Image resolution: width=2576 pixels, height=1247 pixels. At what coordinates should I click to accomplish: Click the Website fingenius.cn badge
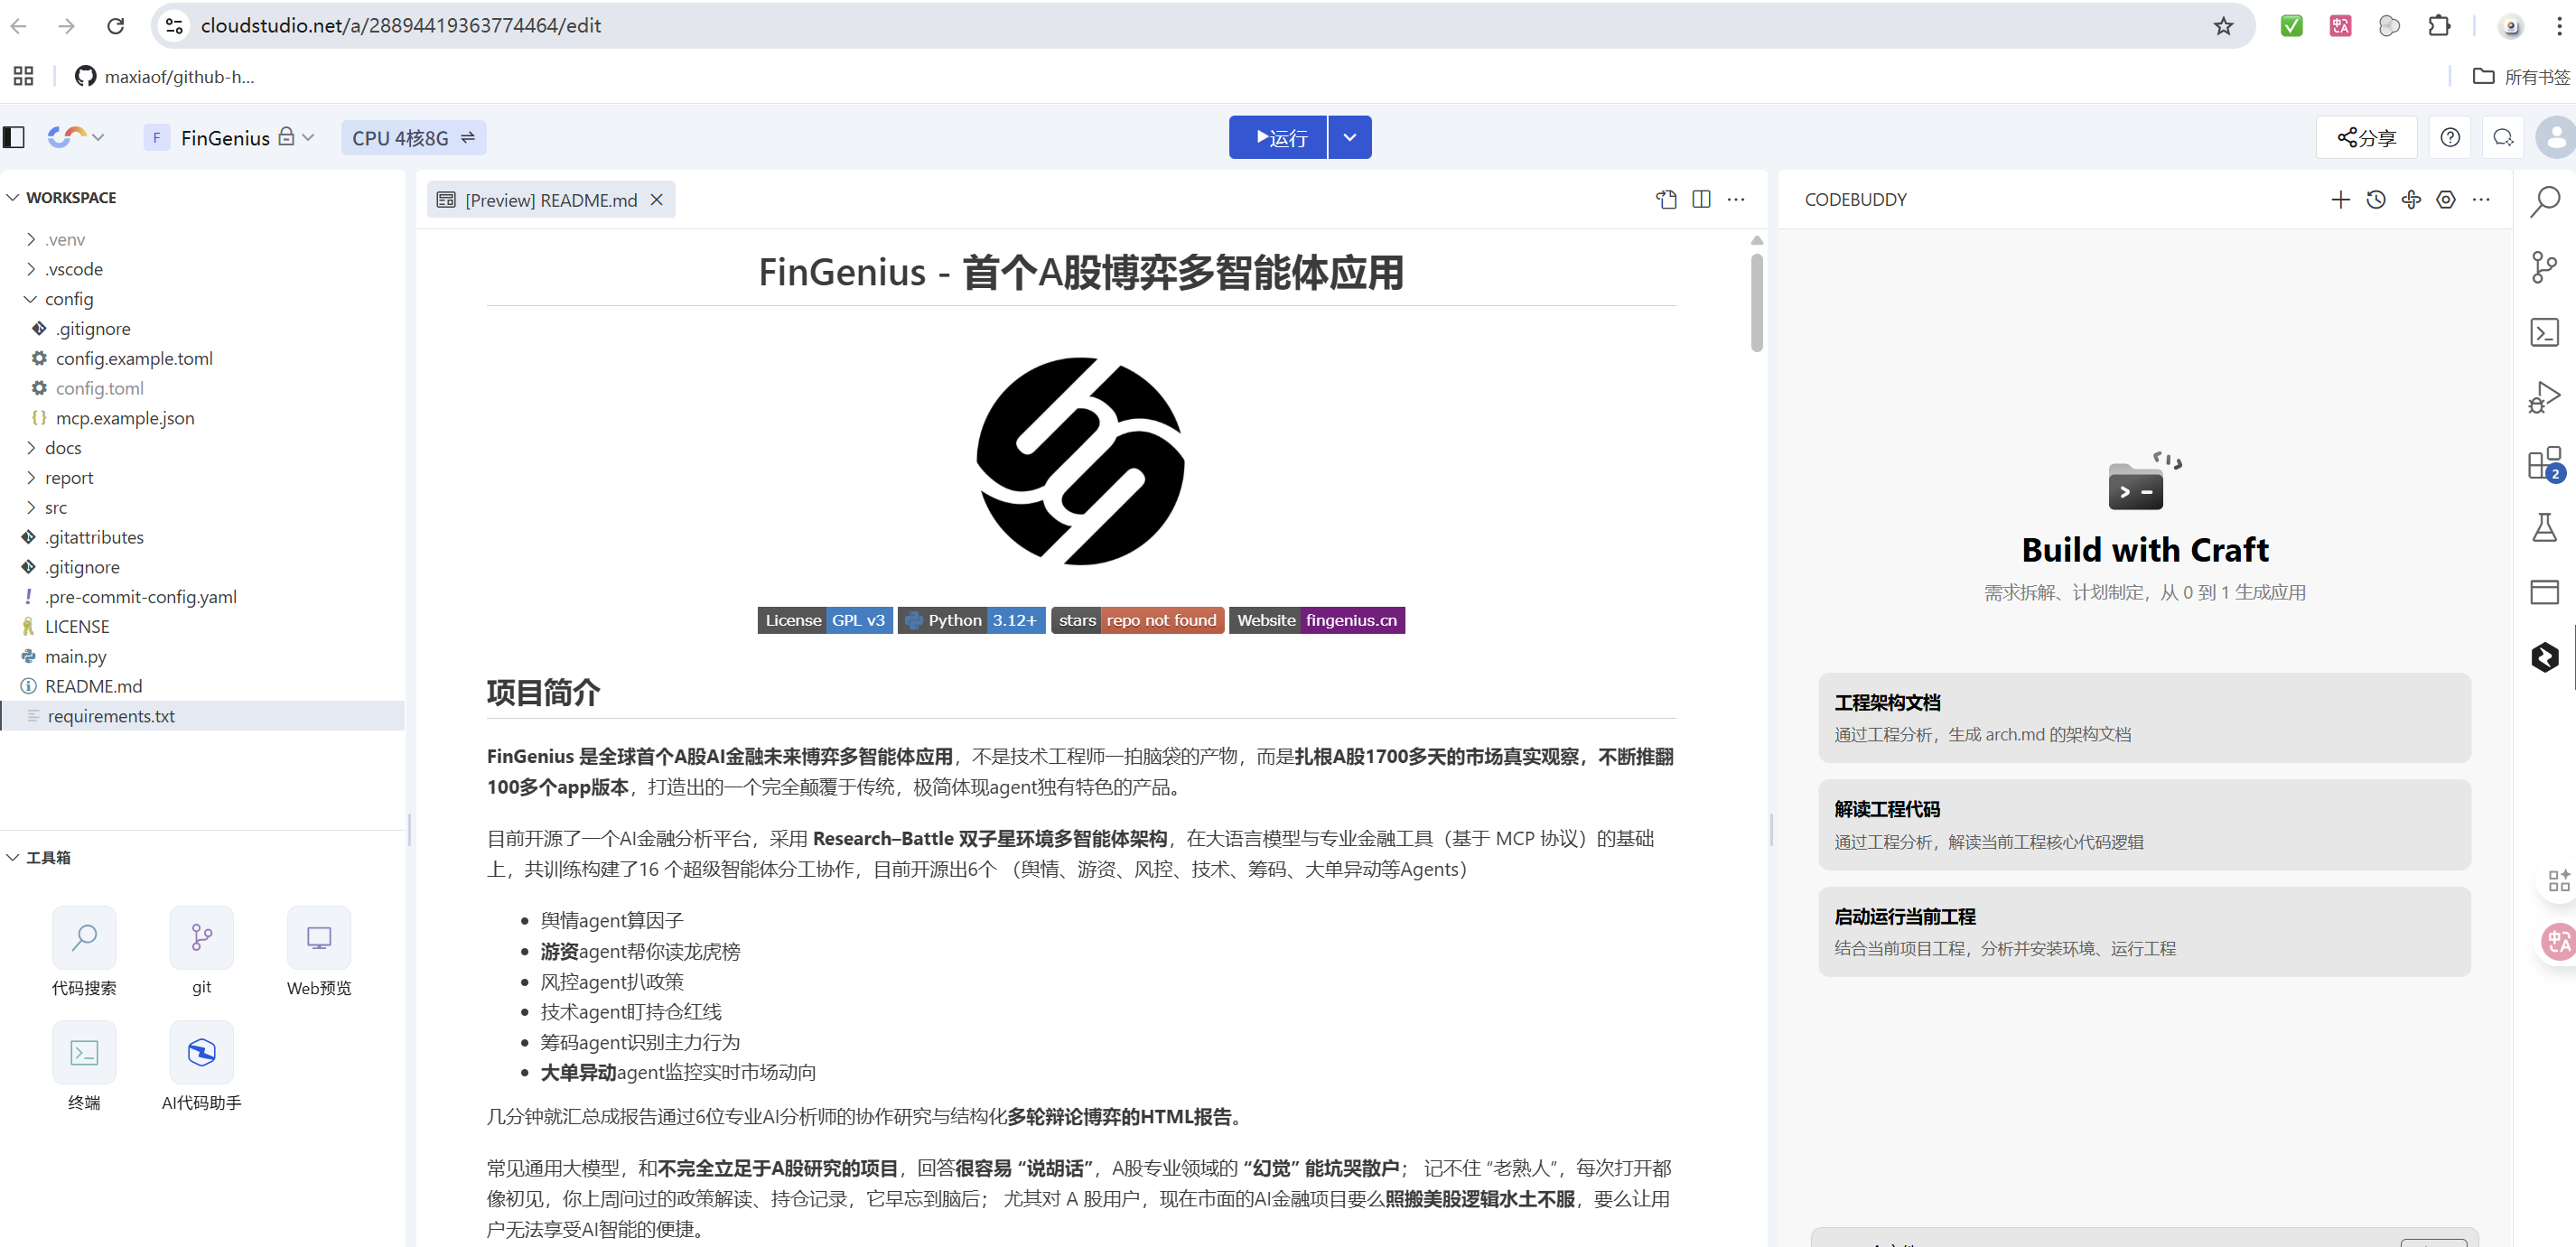coord(1317,620)
